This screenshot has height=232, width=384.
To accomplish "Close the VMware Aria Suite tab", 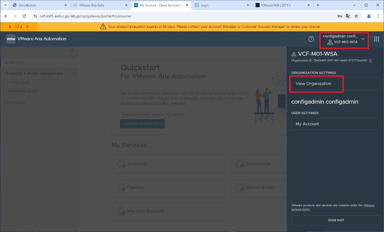I will (126, 5).
